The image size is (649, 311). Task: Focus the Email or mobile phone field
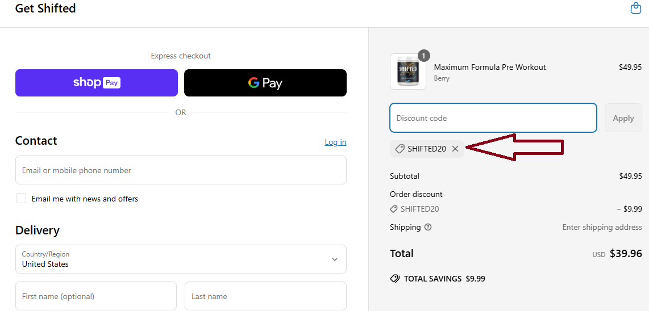181,170
